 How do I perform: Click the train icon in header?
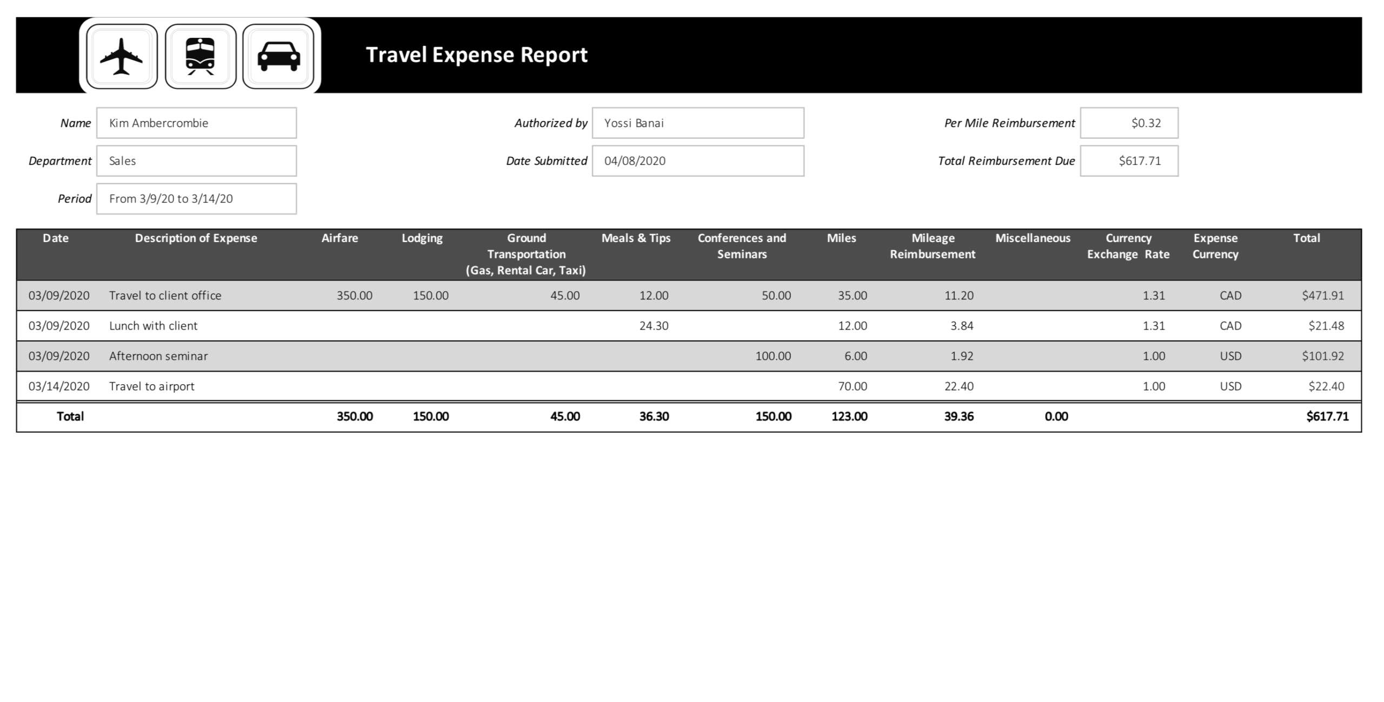point(200,56)
